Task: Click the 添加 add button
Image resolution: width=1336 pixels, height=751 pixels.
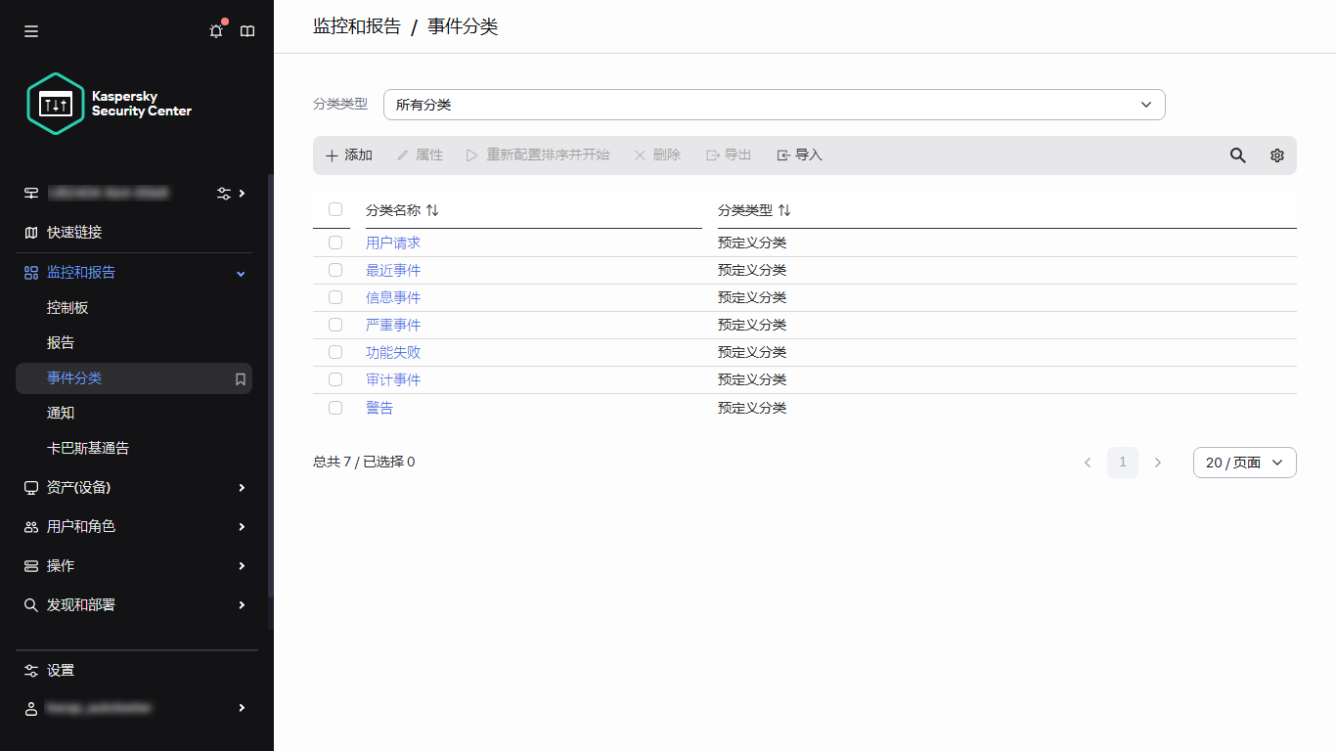Action: click(x=347, y=155)
